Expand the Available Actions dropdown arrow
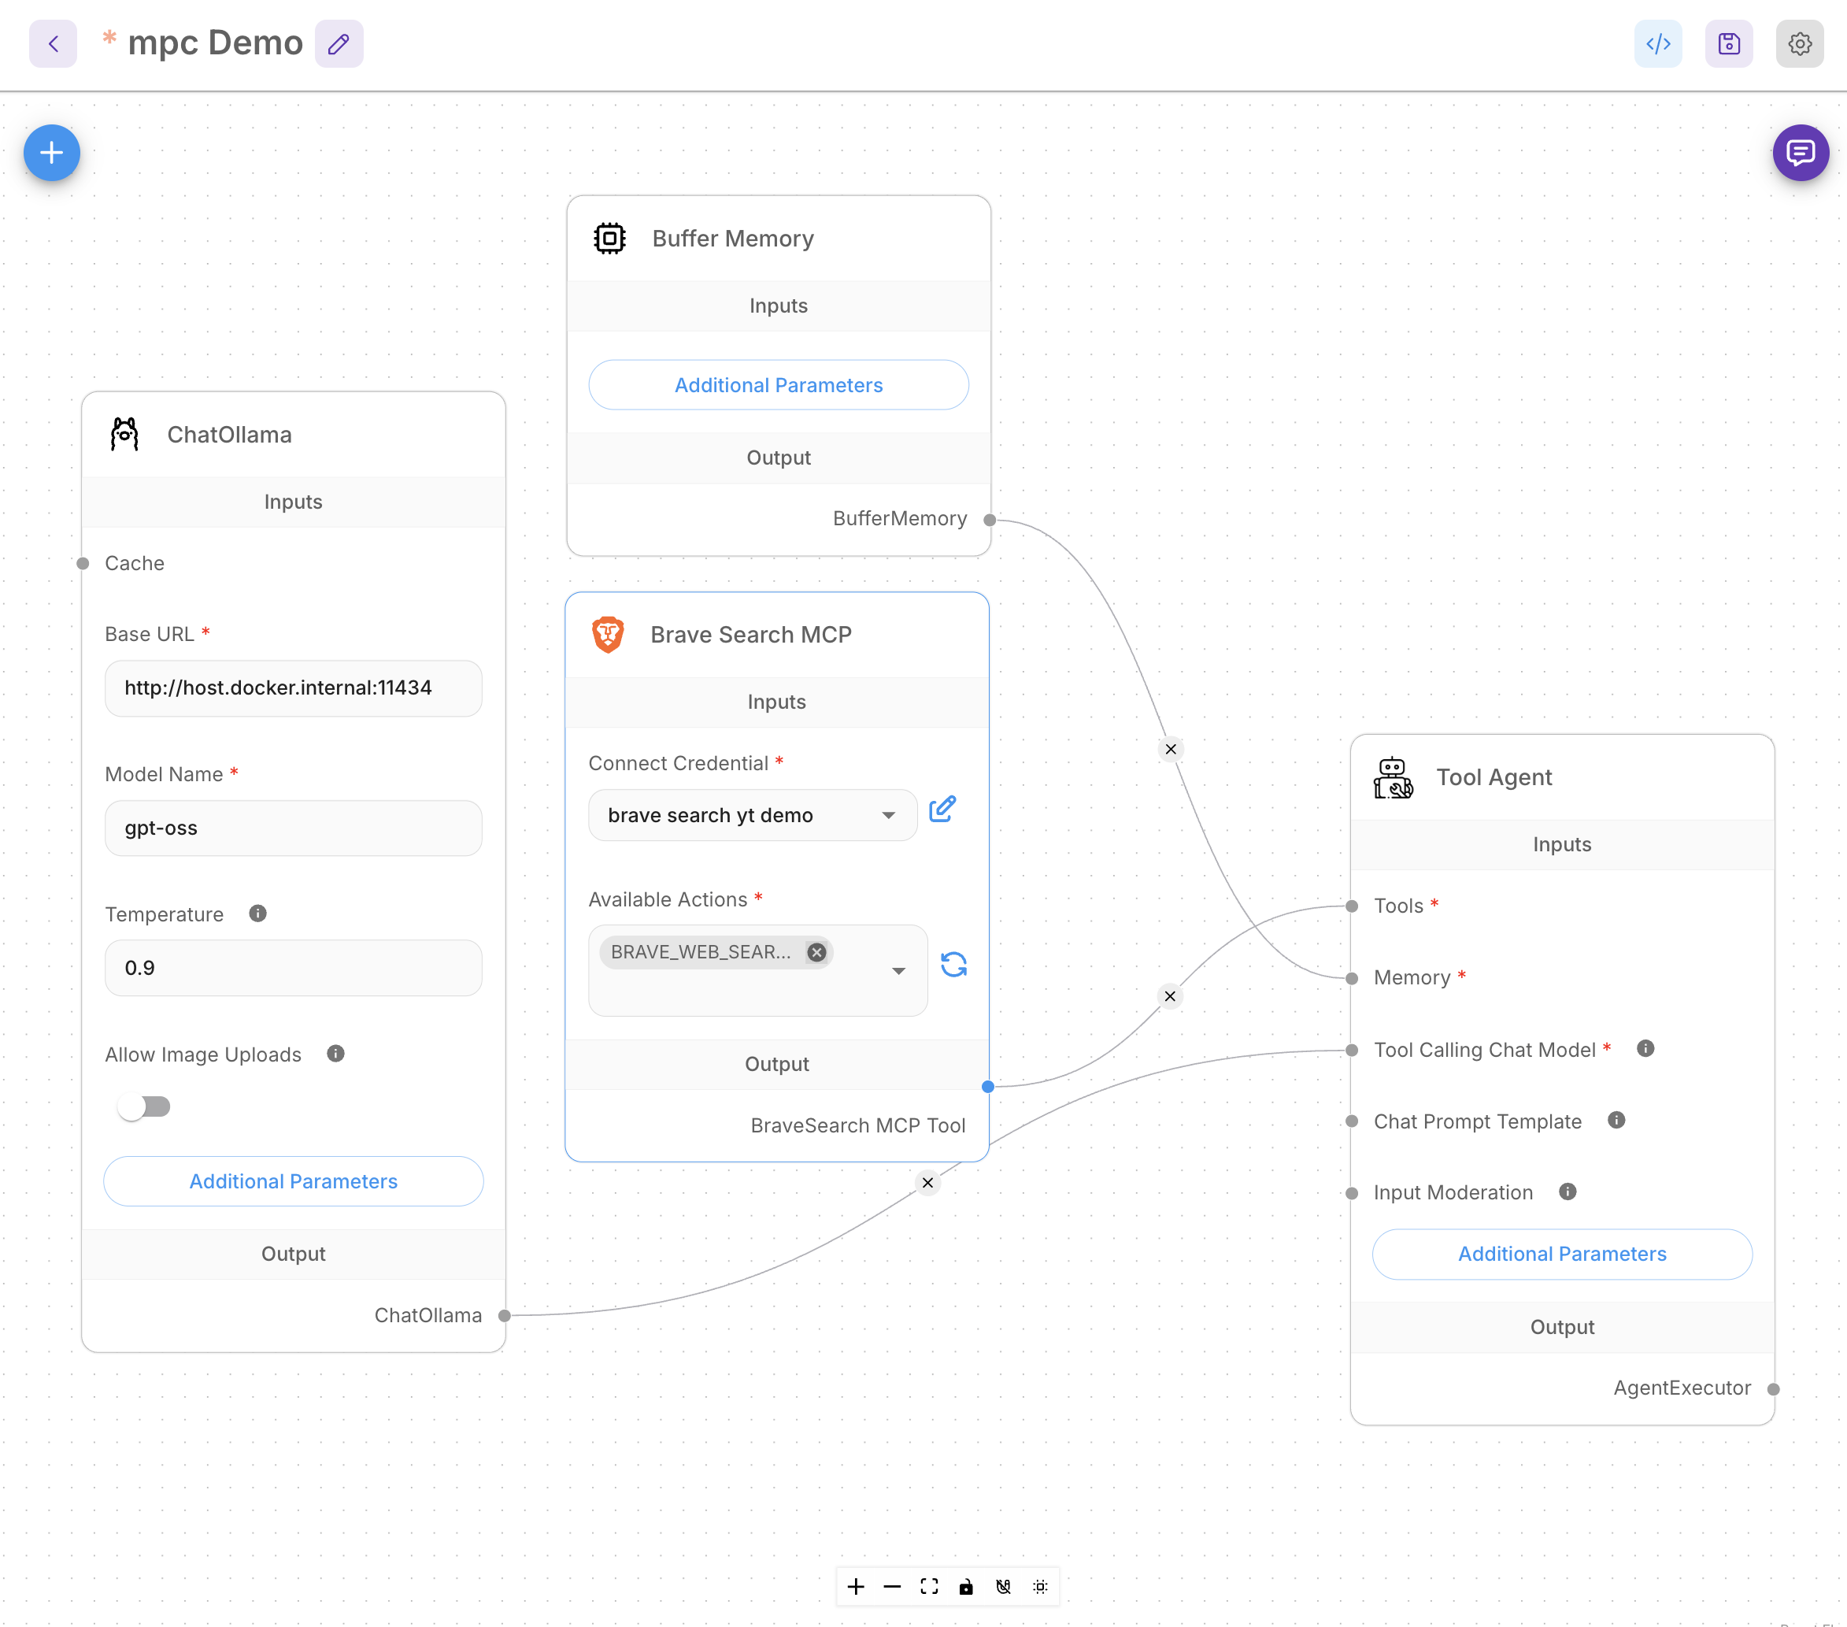 898,971
